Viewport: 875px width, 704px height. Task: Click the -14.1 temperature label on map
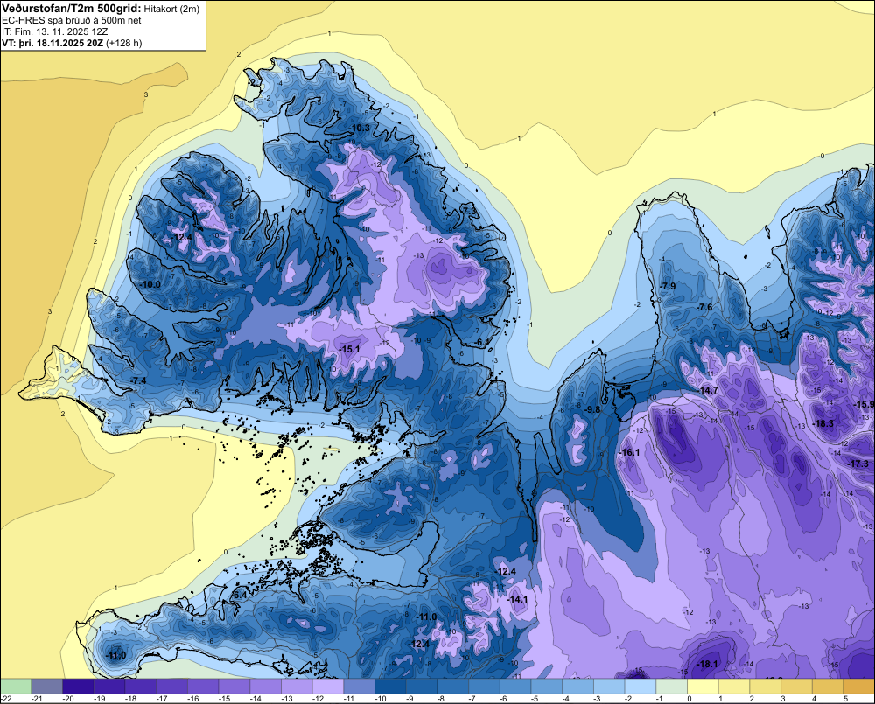517,599
